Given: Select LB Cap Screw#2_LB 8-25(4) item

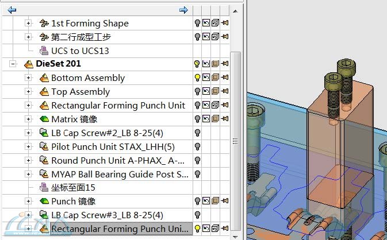Looking at the screenshot, I should 107,133.
